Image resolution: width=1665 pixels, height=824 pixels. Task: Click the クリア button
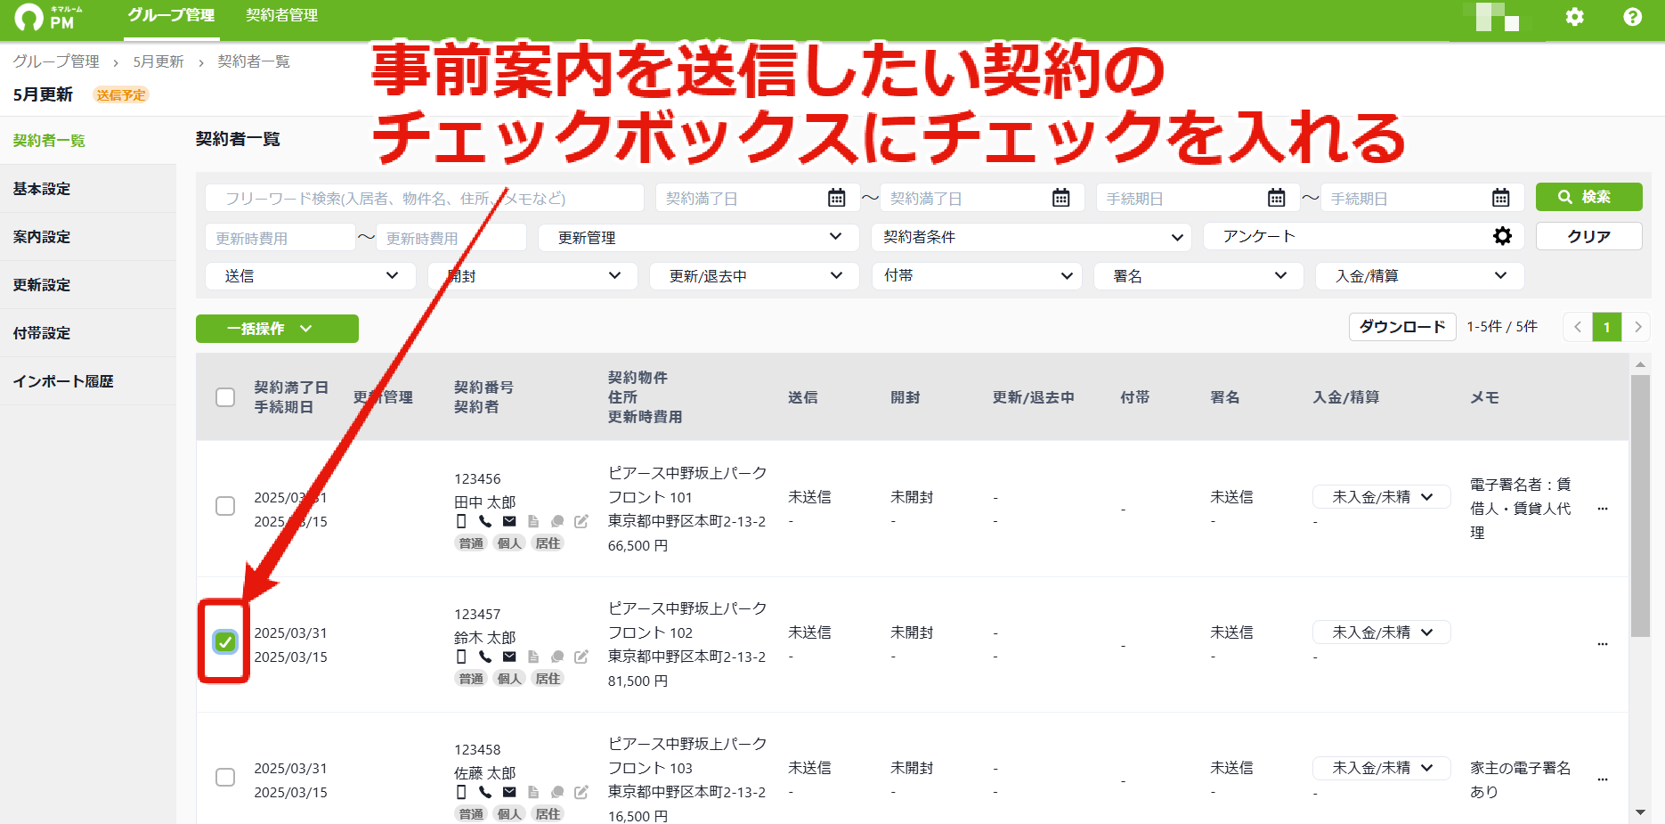click(1588, 236)
